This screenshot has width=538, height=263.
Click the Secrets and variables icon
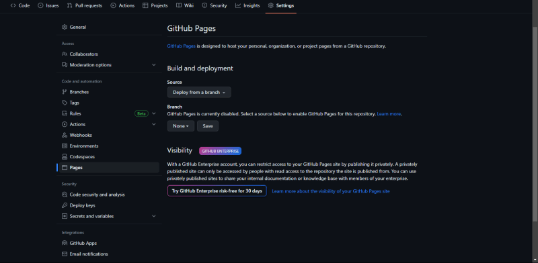[x=65, y=216]
